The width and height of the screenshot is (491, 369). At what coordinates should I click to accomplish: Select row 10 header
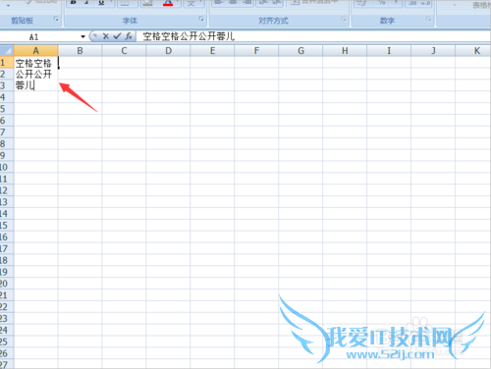7,167
